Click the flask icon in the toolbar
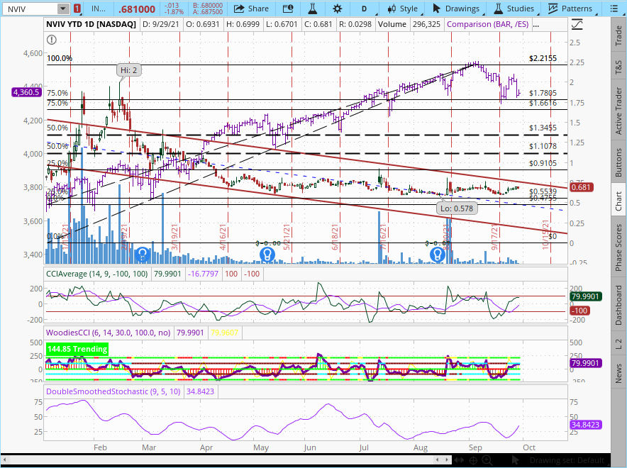627x468 pixels. pyautogui.click(x=311, y=9)
